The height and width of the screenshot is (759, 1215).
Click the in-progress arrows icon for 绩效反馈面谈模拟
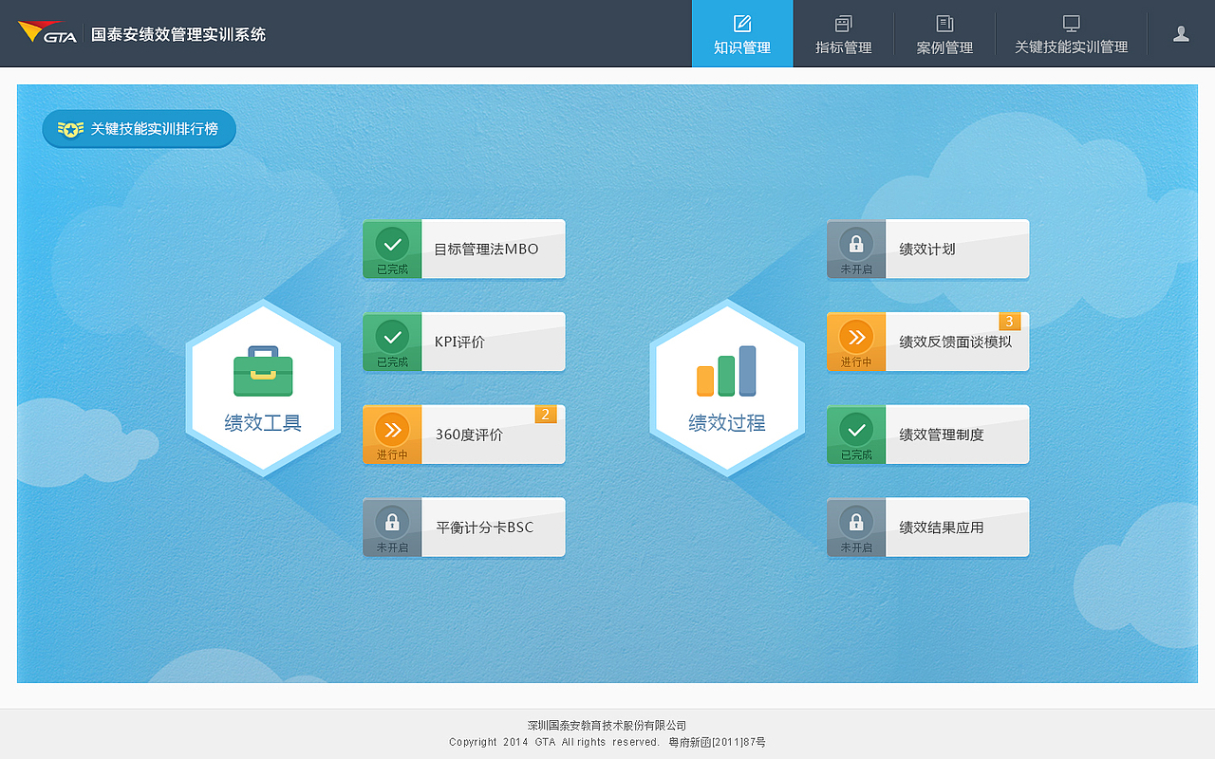pyautogui.click(x=856, y=337)
